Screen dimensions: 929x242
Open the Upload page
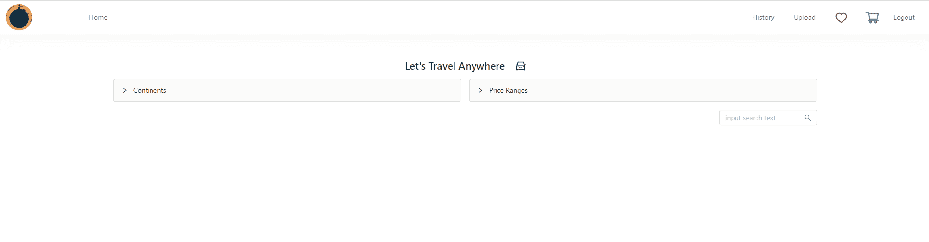(x=804, y=17)
